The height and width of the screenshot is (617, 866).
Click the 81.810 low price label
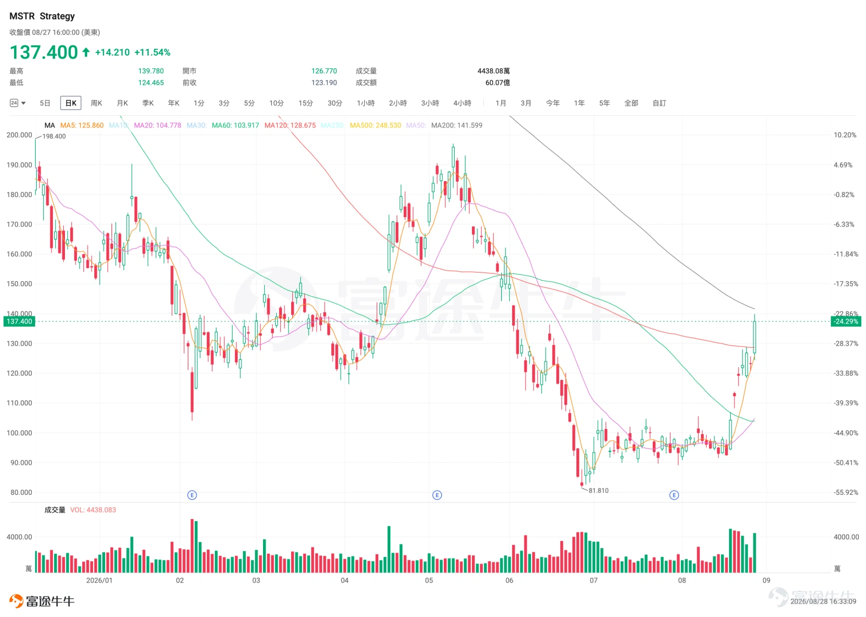599,490
